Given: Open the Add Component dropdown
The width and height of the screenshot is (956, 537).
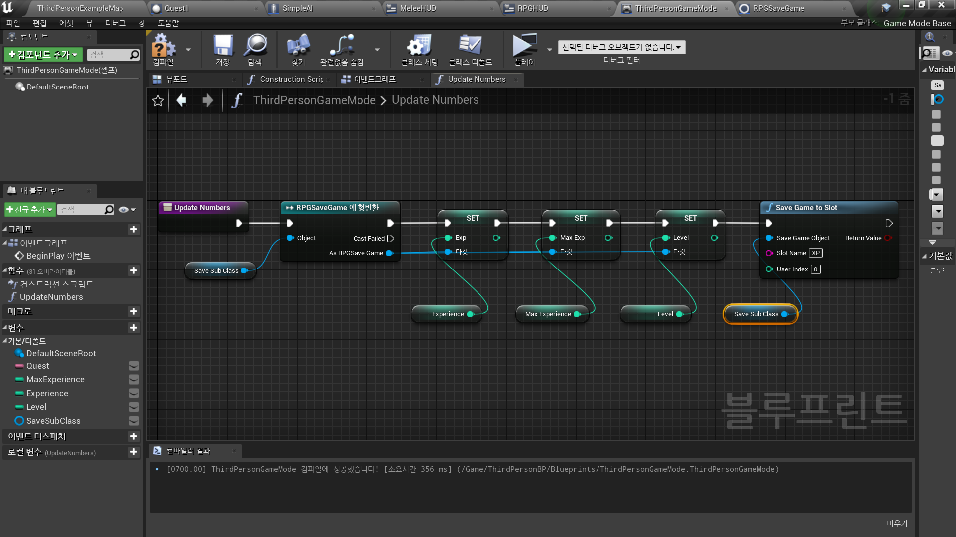Looking at the screenshot, I should point(43,55).
